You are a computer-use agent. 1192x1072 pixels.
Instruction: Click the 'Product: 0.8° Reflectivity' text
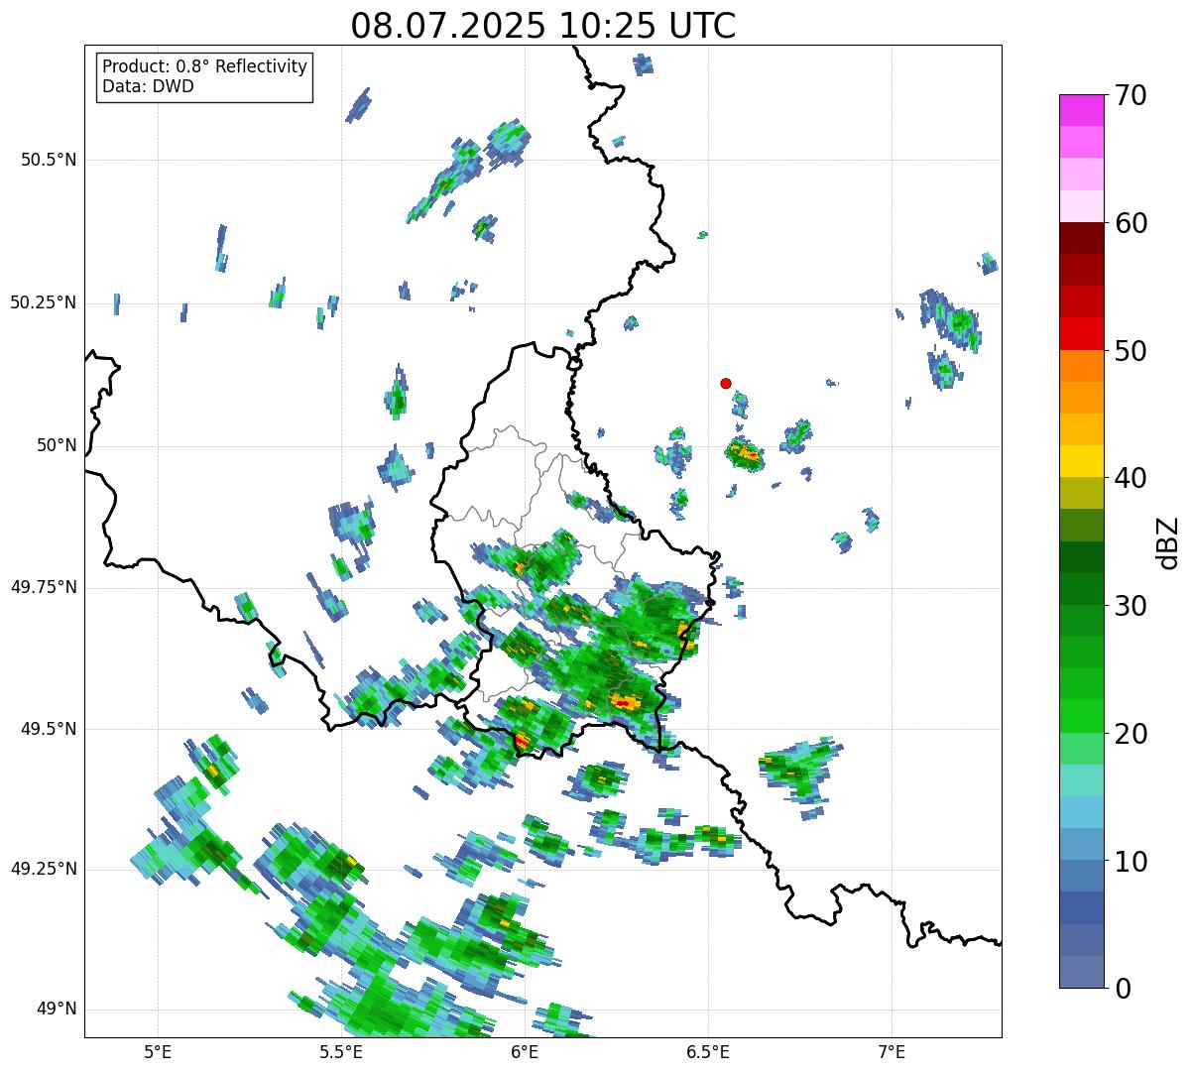[205, 66]
